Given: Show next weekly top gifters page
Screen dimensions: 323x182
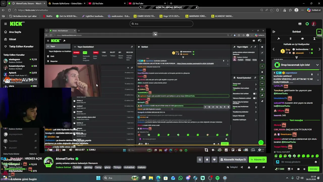Looking at the screenshot, I should [x=319, y=49].
